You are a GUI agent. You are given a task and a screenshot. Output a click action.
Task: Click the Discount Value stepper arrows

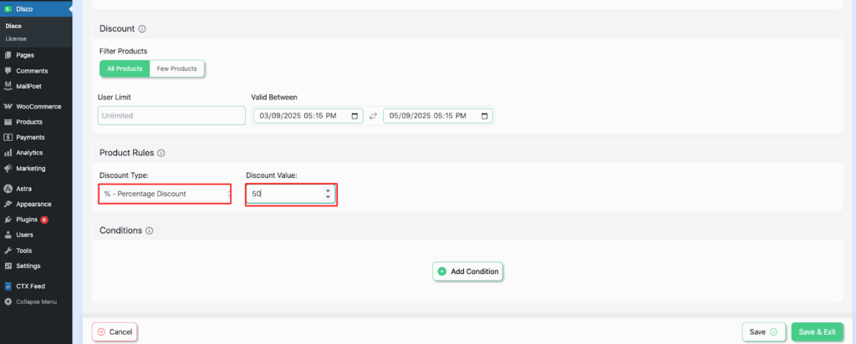[328, 194]
